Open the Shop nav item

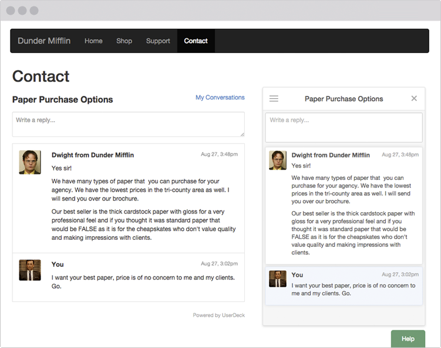point(124,41)
